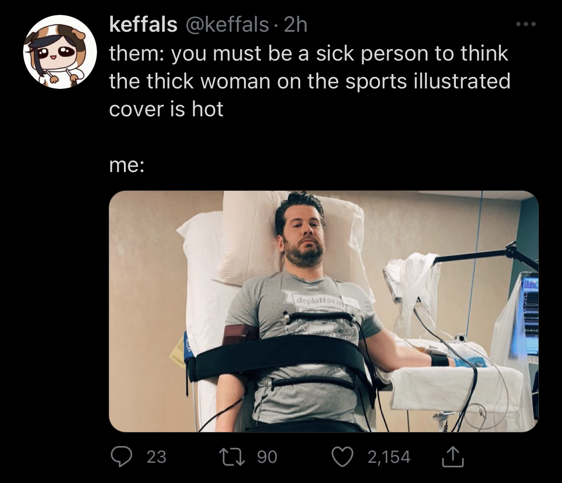Click the tweet's first line starting "them:"
Viewport: 562px width, 483px height.
tap(308, 53)
